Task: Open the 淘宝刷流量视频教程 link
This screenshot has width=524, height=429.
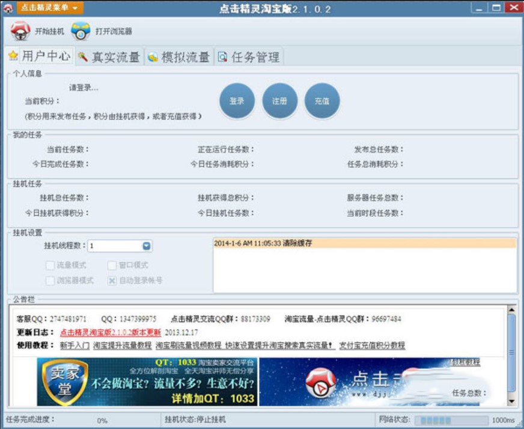Action: pos(189,345)
